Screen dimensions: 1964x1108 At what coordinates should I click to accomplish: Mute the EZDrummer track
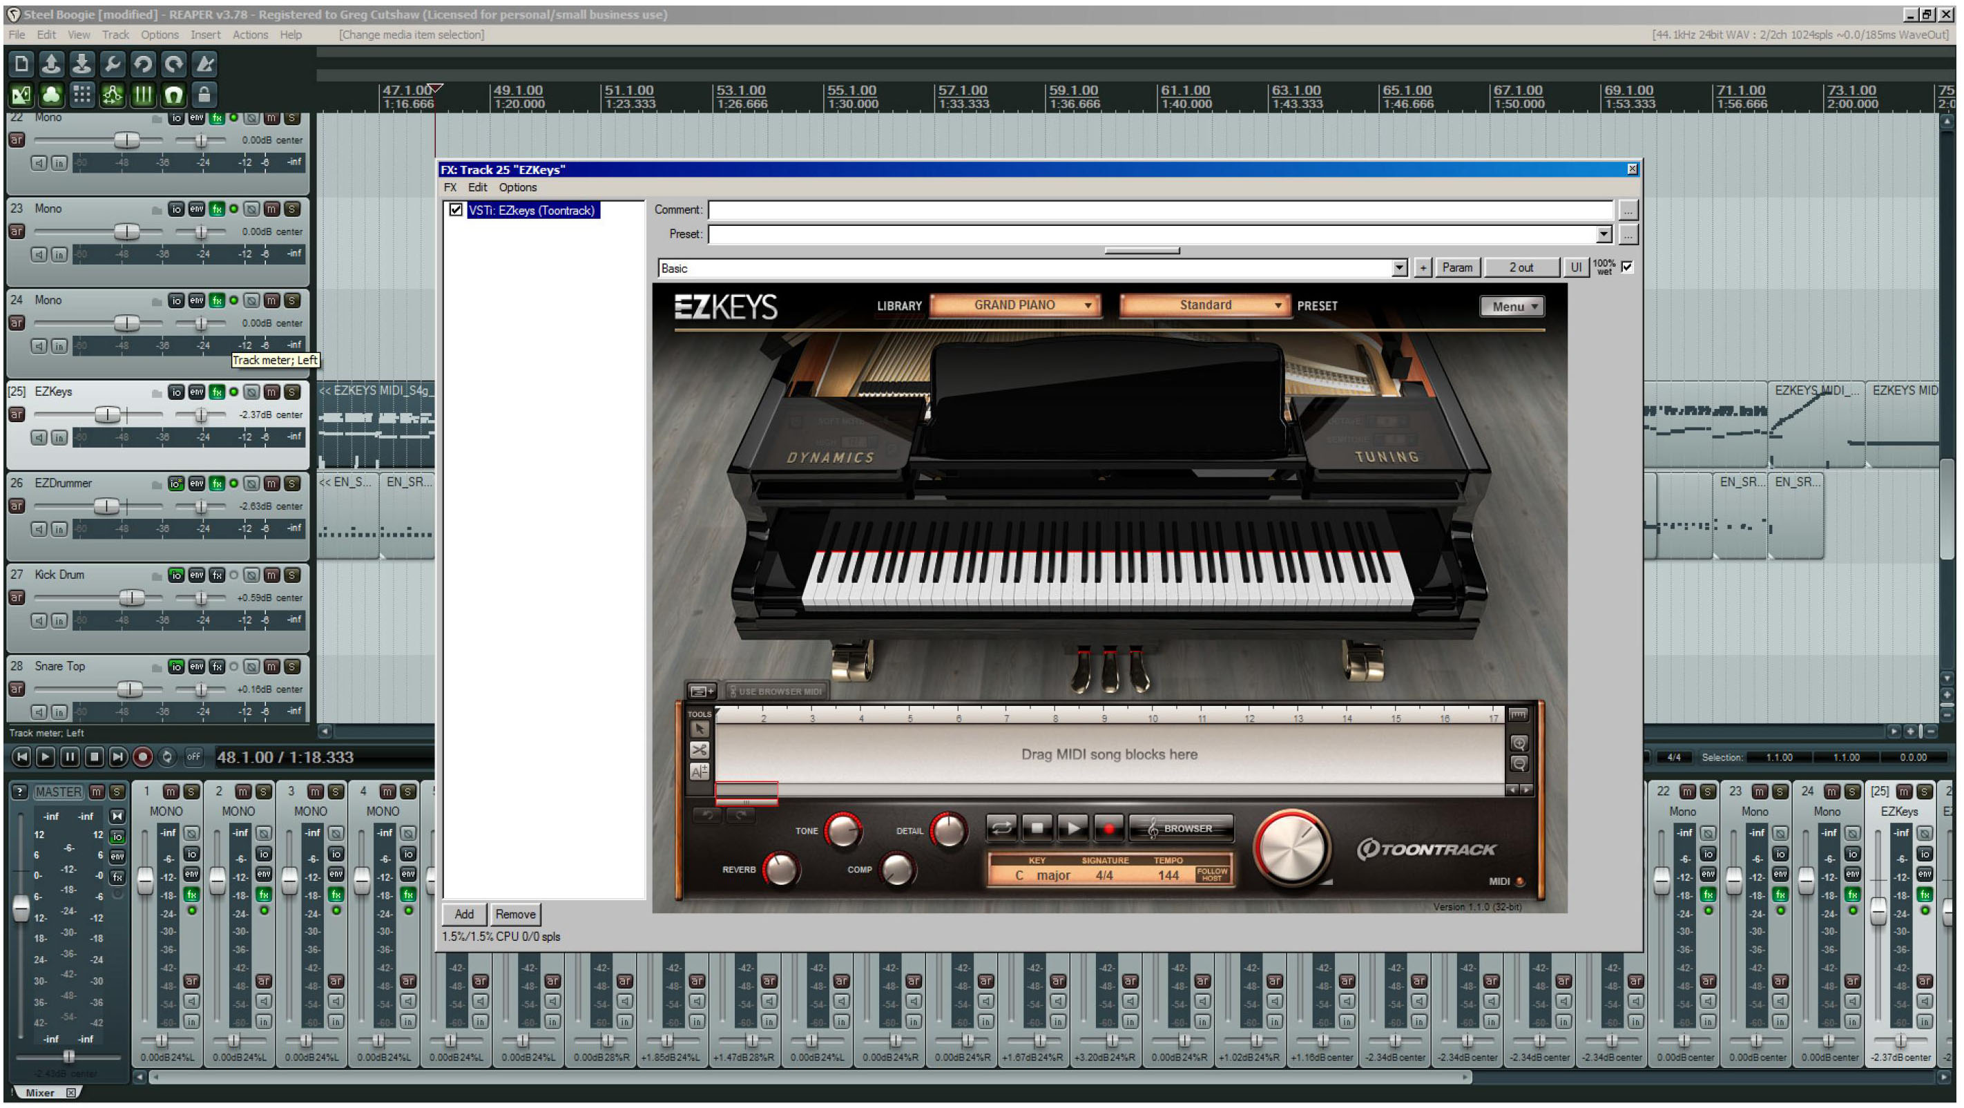pos(271,484)
